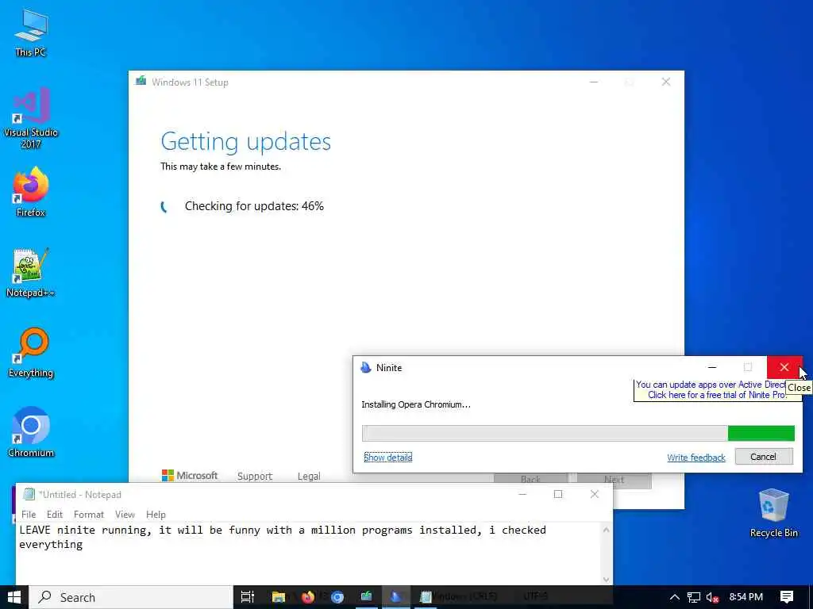Image resolution: width=813 pixels, height=609 pixels.
Task: Open network status tray icon
Action: tap(694, 597)
